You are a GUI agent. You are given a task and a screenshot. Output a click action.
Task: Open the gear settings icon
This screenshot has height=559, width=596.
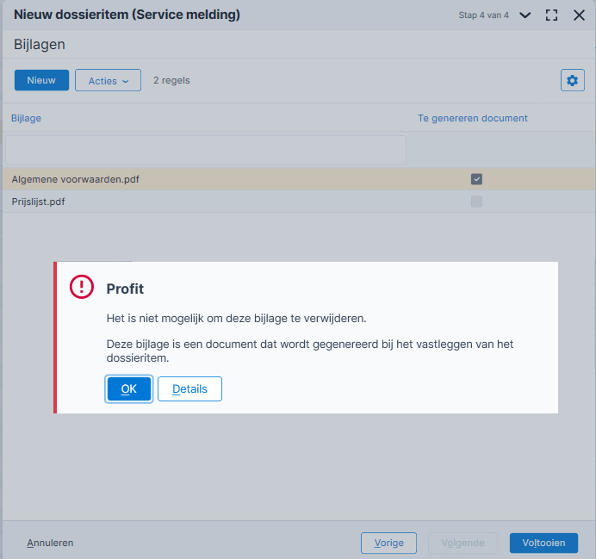coord(572,80)
